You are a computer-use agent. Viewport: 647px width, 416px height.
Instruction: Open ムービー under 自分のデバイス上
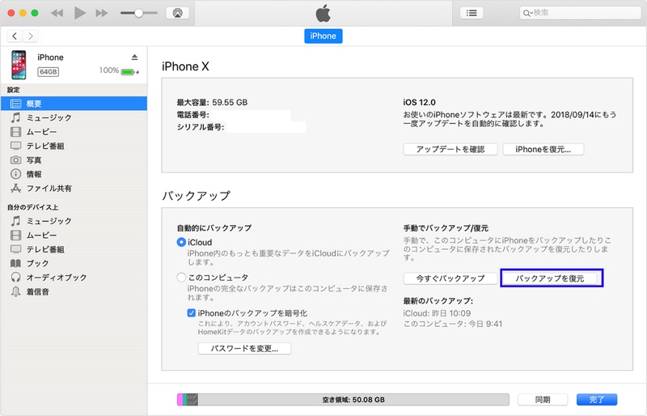tap(74, 235)
